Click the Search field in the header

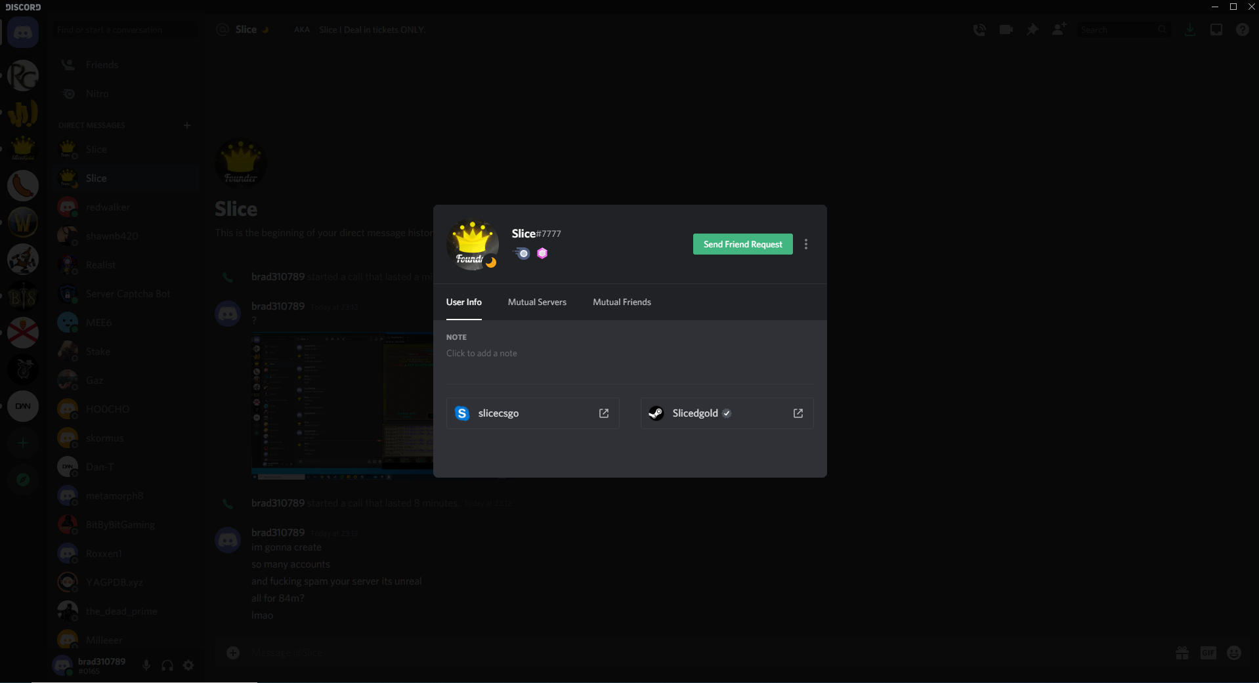click(1124, 30)
